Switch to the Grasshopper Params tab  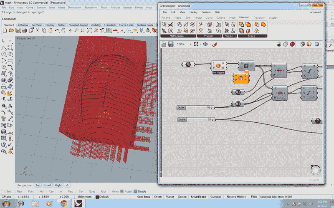coord(166,18)
